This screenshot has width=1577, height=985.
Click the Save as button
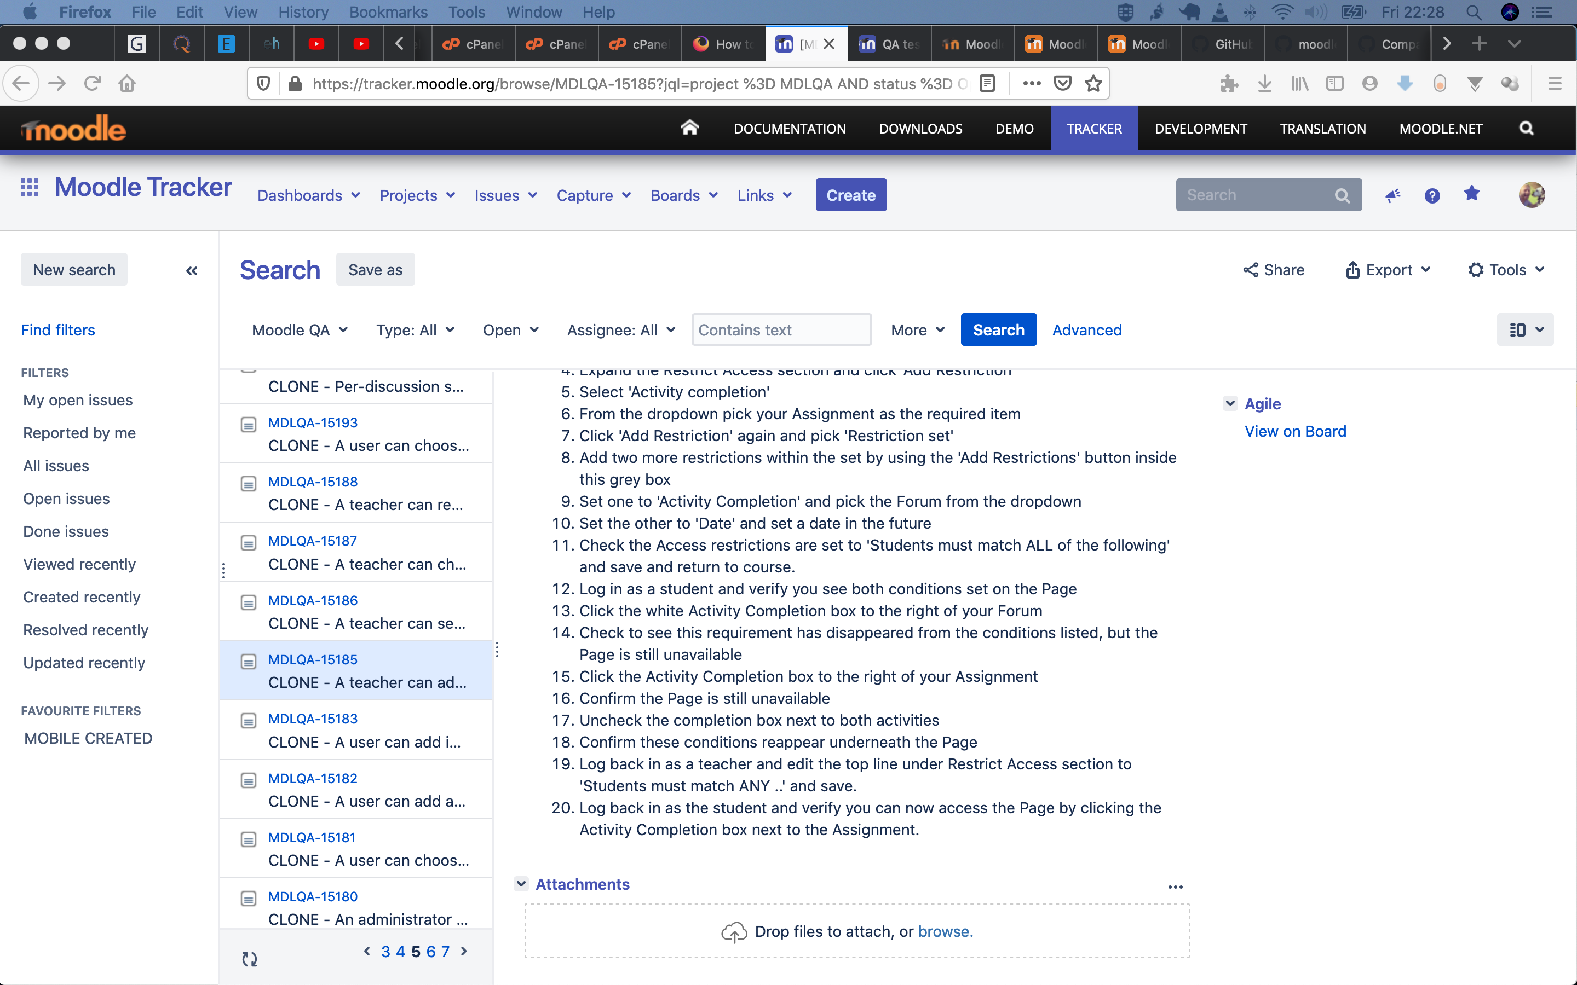pyautogui.click(x=375, y=270)
